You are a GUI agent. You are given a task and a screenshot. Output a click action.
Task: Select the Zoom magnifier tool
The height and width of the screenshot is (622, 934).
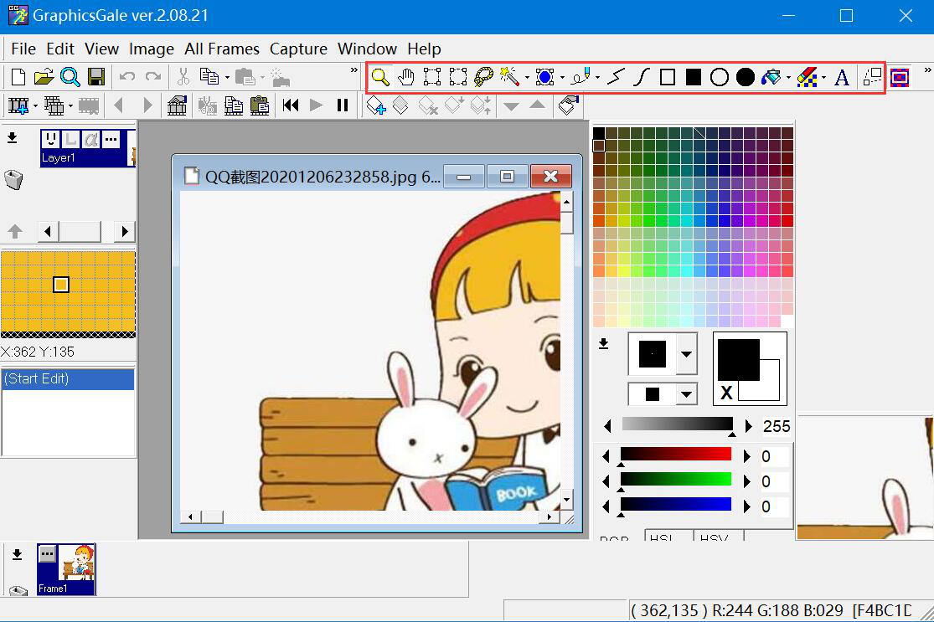[380, 78]
